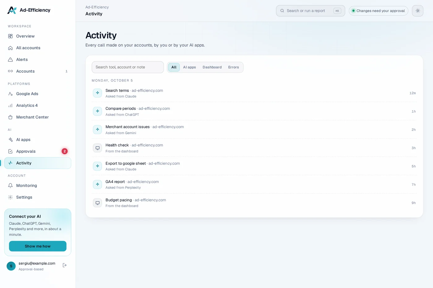Click the monitor icon on Health check row

click(x=97, y=148)
